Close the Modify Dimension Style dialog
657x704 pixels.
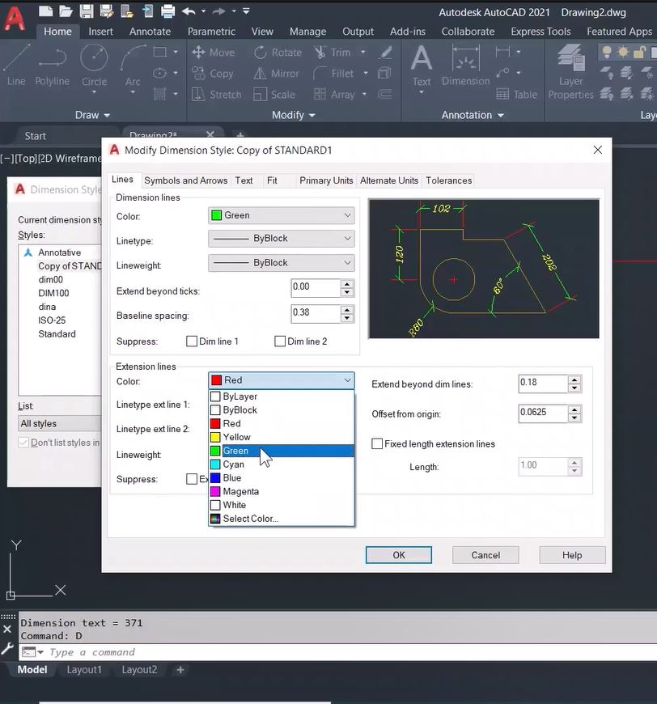[598, 150]
